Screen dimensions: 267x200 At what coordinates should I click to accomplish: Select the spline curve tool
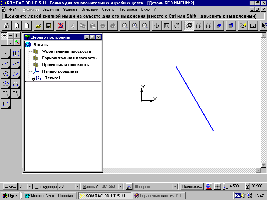tap(16, 84)
